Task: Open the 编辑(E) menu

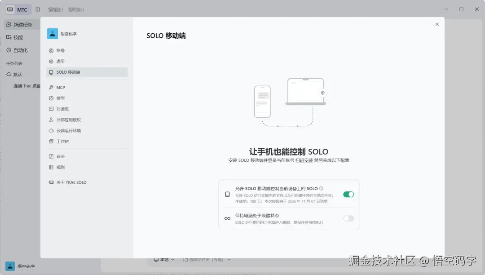Action: pyautogui.click(x=55, y=9)
